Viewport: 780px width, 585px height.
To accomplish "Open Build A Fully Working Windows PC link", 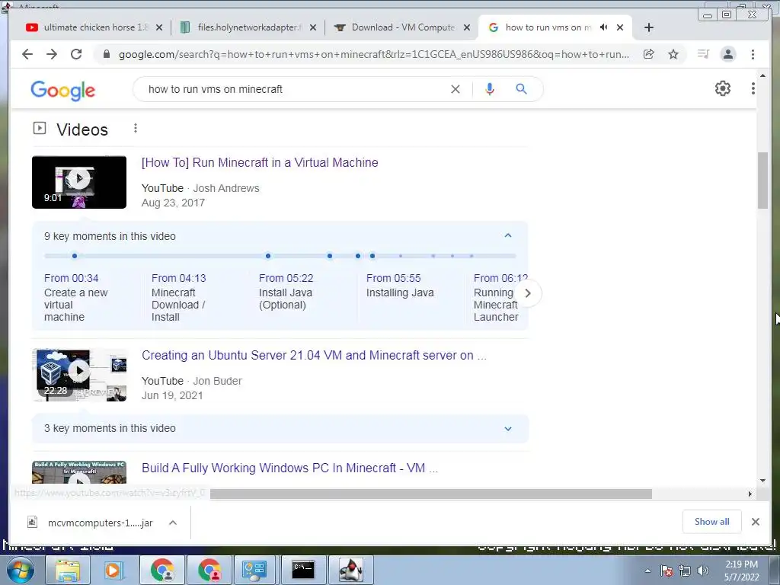I will (x=289, y=468).
